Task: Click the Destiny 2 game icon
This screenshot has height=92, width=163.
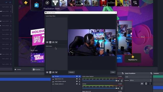Action: click(55, 3)
